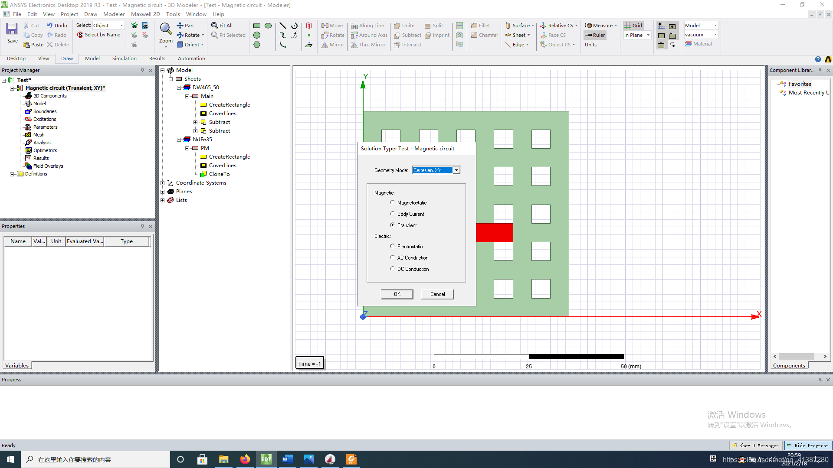Expand the Coordinate Systems tree node

click(162, 183)
